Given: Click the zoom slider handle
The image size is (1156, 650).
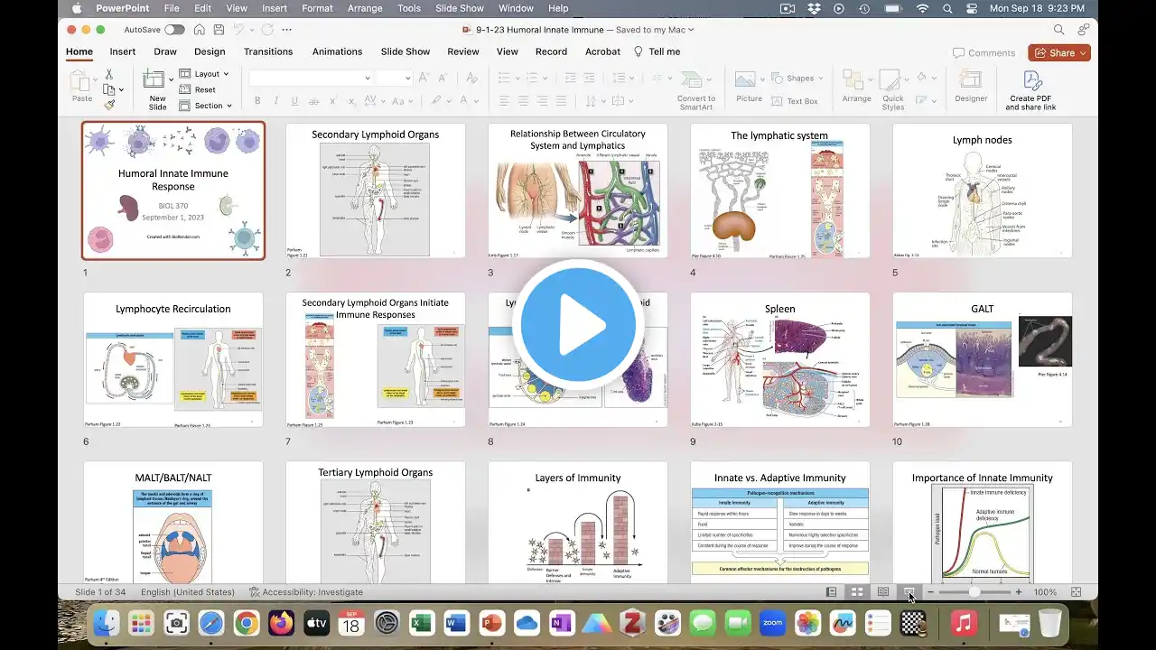Looking at the screenshot, I should point(974,592).
